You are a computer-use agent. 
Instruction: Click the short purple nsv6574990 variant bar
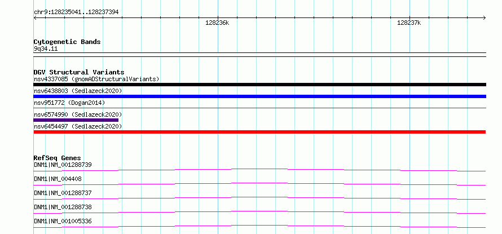point(76,120)
